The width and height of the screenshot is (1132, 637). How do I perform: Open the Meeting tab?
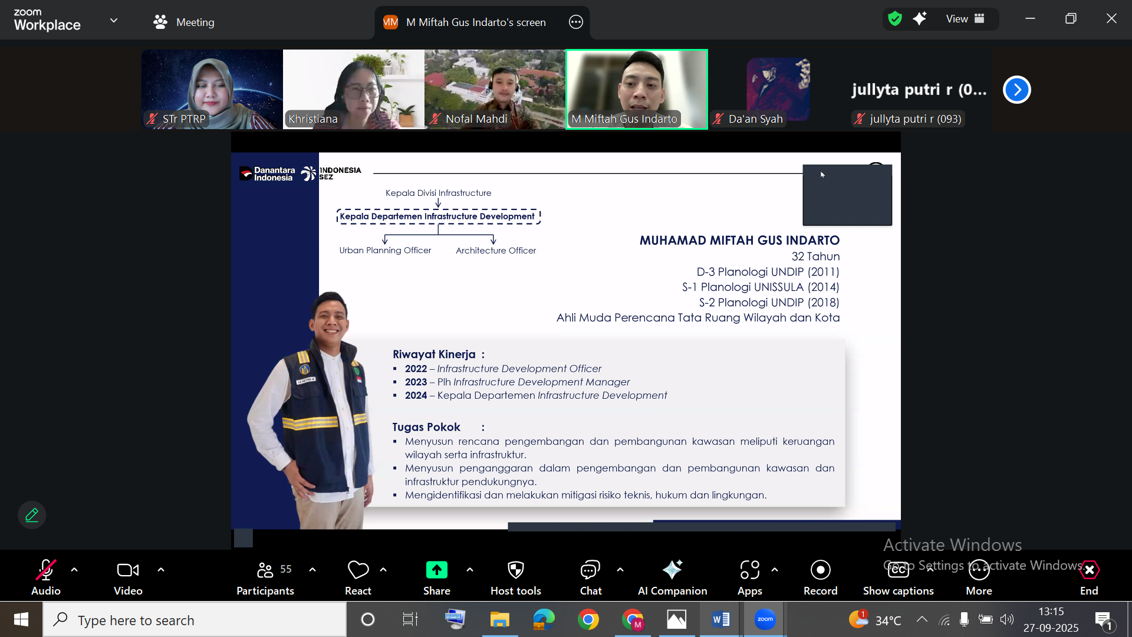[x=184, y=22]
